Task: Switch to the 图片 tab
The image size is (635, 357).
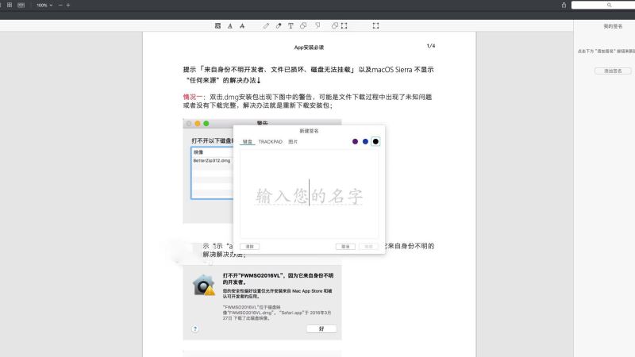Action: tap(293, 142)
